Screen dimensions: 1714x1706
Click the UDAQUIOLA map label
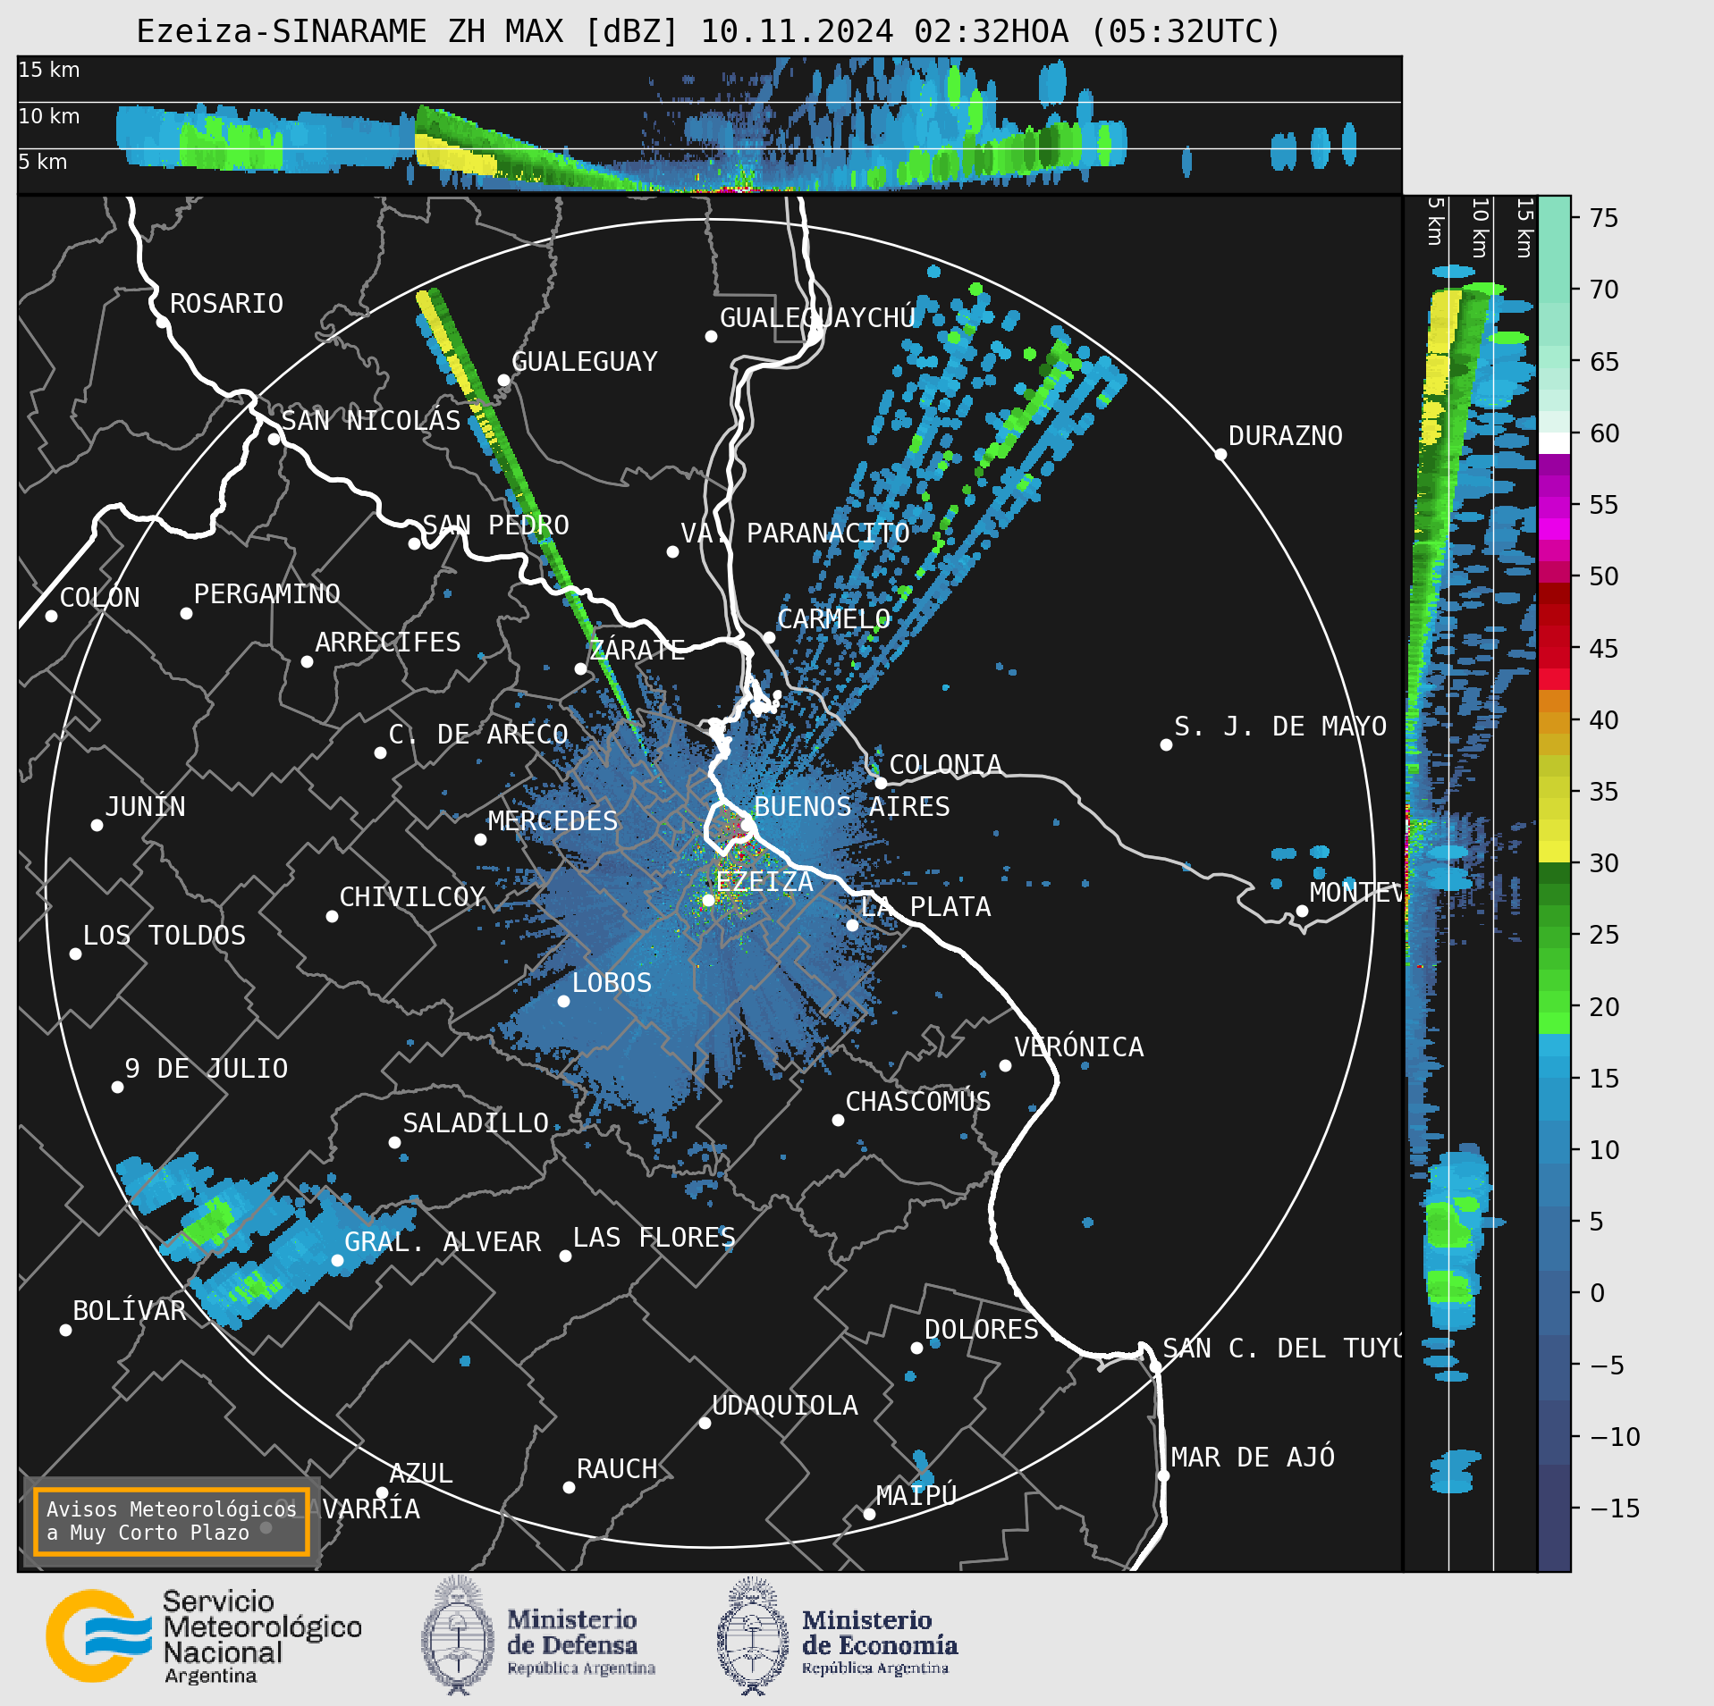[785, 1405]
